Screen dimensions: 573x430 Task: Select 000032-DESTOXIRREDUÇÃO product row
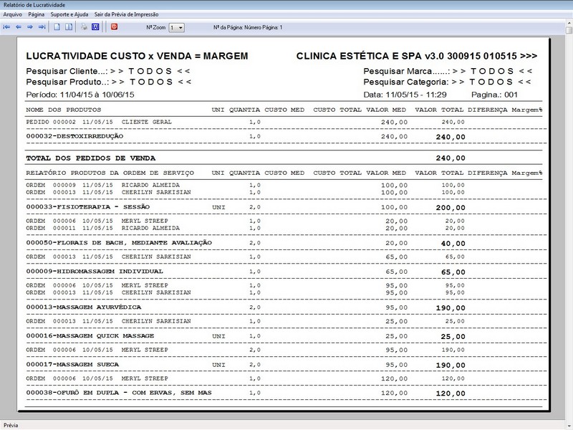pos(246,136)
